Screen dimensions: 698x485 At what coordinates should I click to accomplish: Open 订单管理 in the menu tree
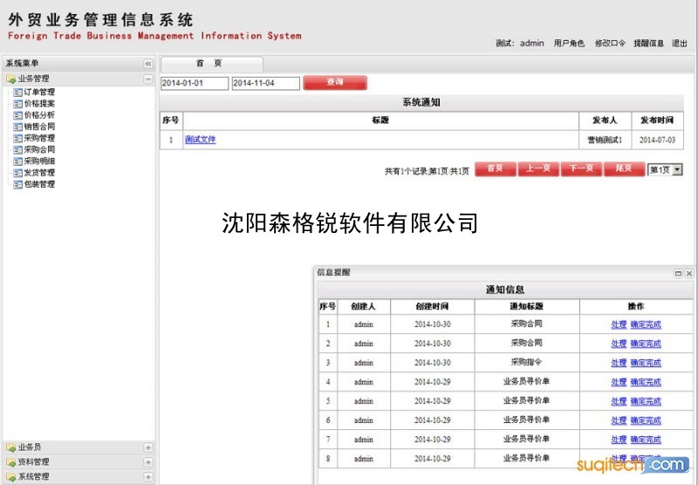coord(39,92)
